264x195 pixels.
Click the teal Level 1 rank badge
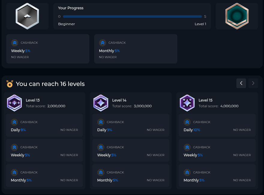click(237, 16)
